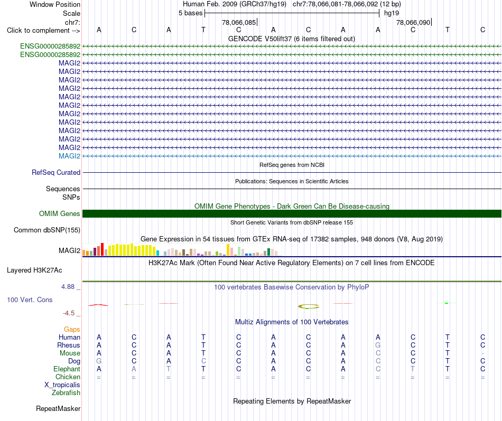Click the Window Position label
Image resolution: width=502 pixels, height=421 pixels.
click(x=55, y=4)
